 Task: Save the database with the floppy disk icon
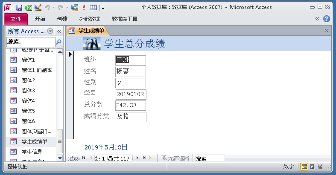pyautogui.click(x=19, y=8)
